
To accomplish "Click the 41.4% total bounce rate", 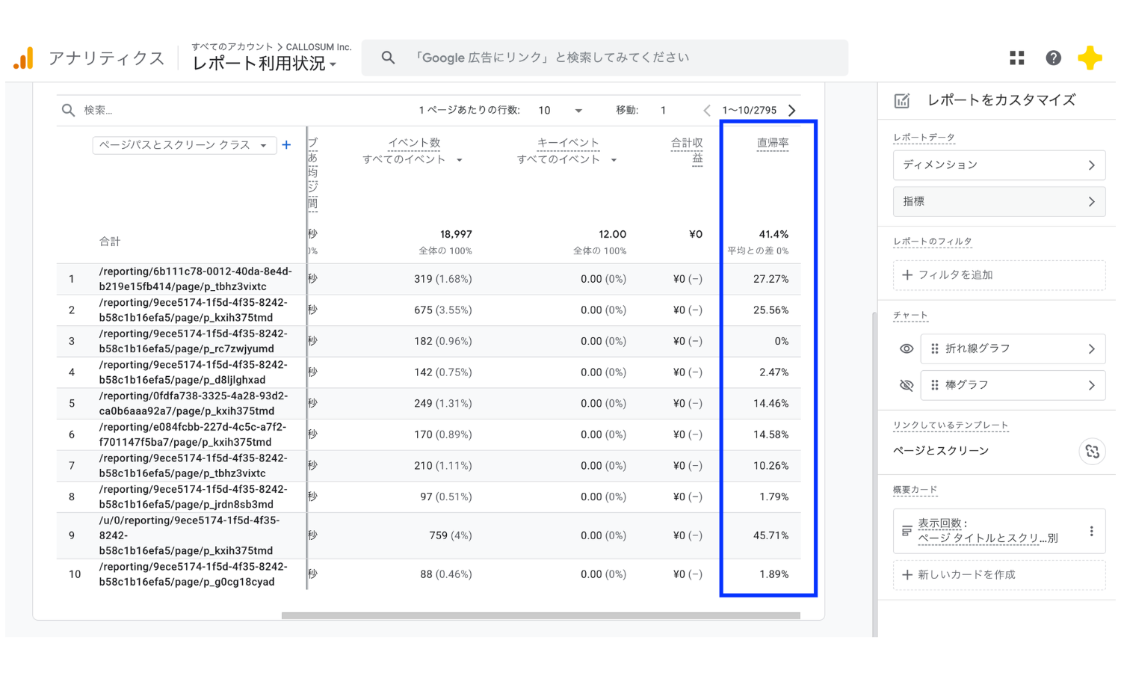I will pyautogui.click(x=773, y=235).
